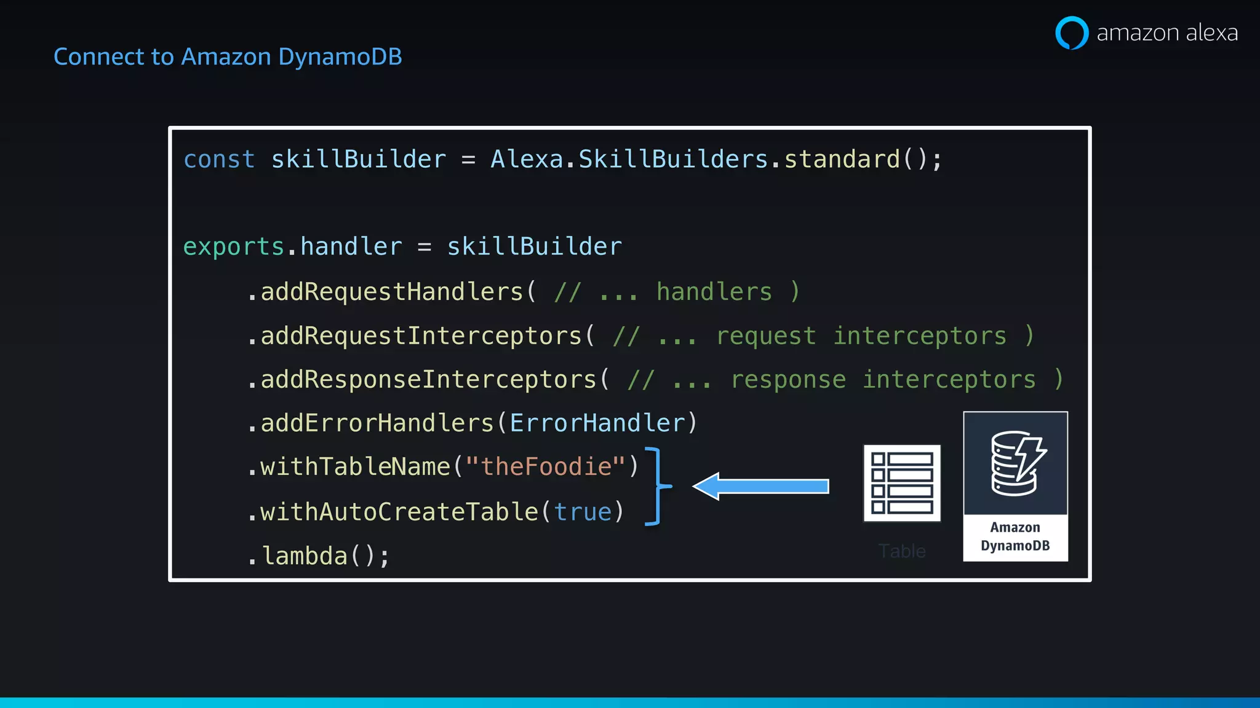Viewport: 1260px width, 708px height.
Task: Click the 'amazon alexa' wordmark text
Action: (1167, 33)
